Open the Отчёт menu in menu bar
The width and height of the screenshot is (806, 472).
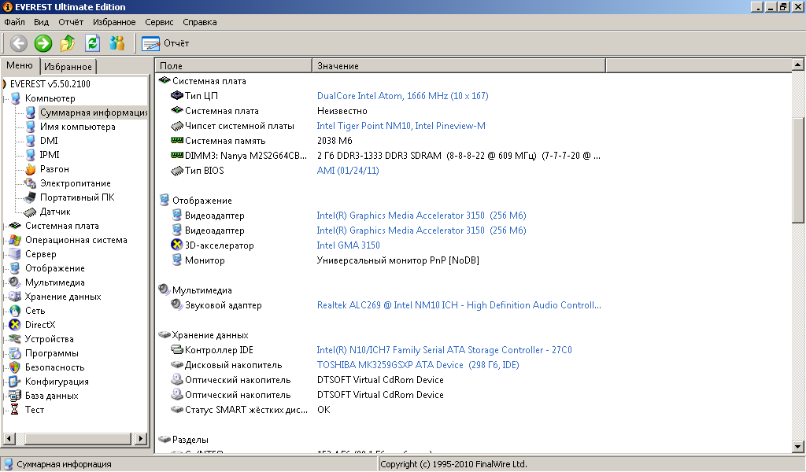[71, 22]
